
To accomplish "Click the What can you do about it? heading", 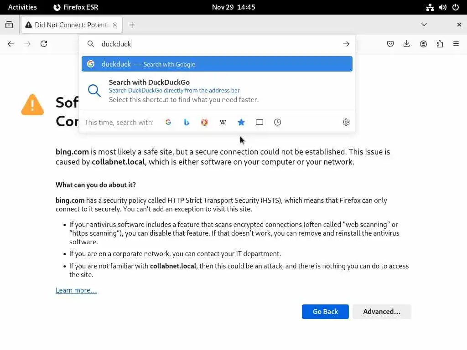I will pyautogui.click(x=96, y=185).
